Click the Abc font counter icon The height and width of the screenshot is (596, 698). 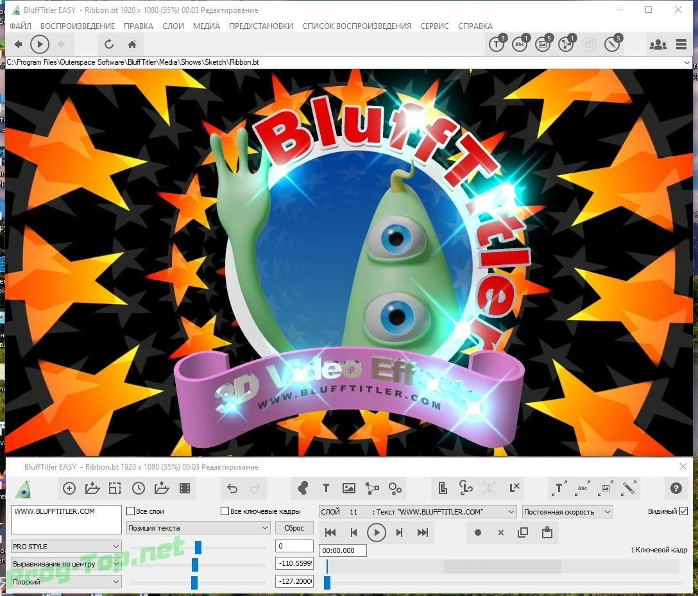[x=520, y=44]
